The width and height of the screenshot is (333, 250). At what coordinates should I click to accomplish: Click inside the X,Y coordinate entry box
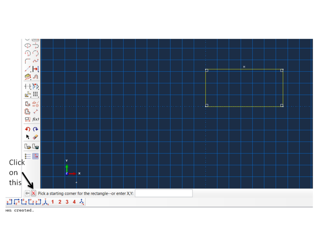pyautogui.click(x=164, y=193)
